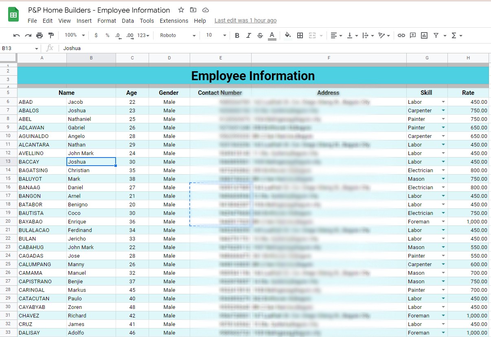The height and width of the screenshot is (337, 491).
Task: Click the fx function icon
Action: tap(50, 48)
